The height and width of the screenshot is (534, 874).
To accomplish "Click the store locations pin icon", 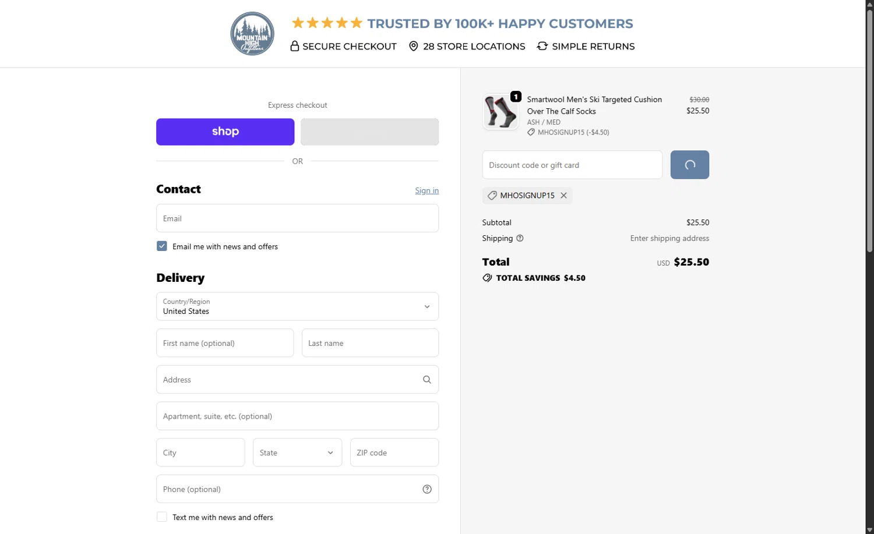I will click(x=414, y=47).
